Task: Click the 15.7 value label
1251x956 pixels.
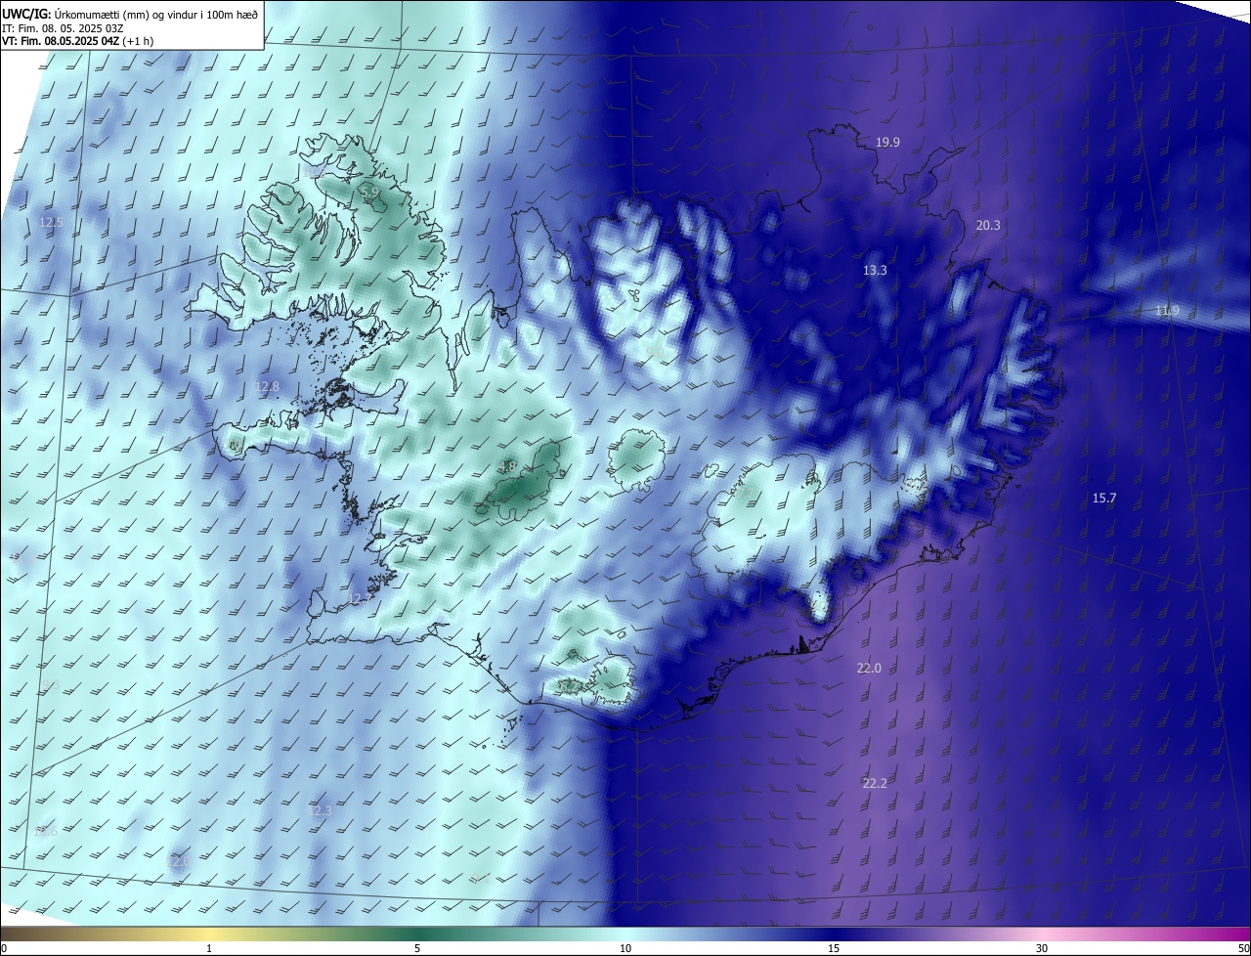Action: [x=1104, y=499]
